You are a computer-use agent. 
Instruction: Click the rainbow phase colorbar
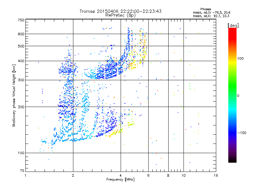point(232,95)
